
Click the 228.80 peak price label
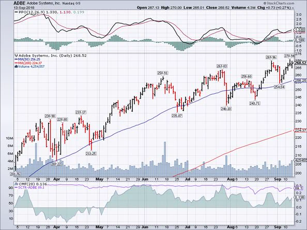coord(63,120)
